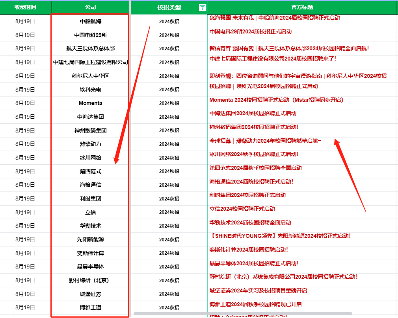
Task: Select company cell 华勤技术
Action: [90, 226]
